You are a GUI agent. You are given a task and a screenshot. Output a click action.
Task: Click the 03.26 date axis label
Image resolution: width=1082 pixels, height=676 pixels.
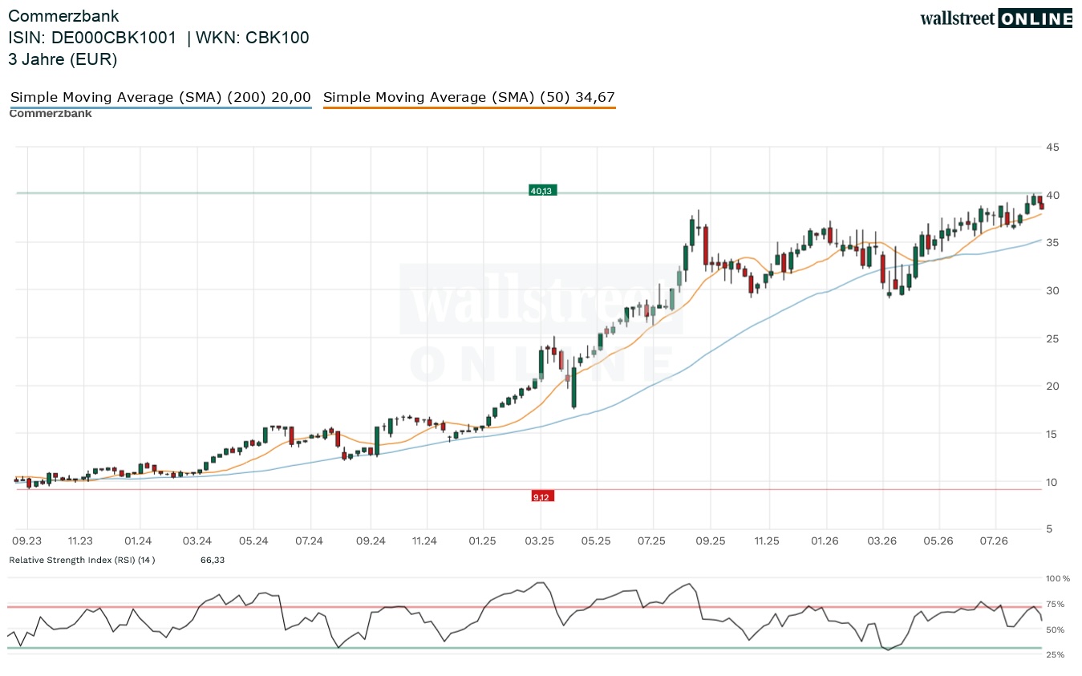881,541
